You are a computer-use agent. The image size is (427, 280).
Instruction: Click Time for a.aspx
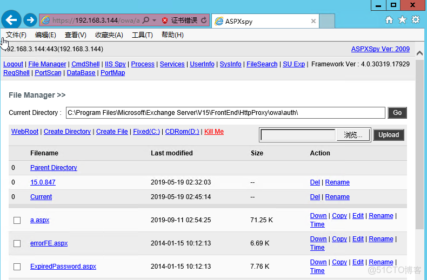pyautogui.click(x=317, y=224)
